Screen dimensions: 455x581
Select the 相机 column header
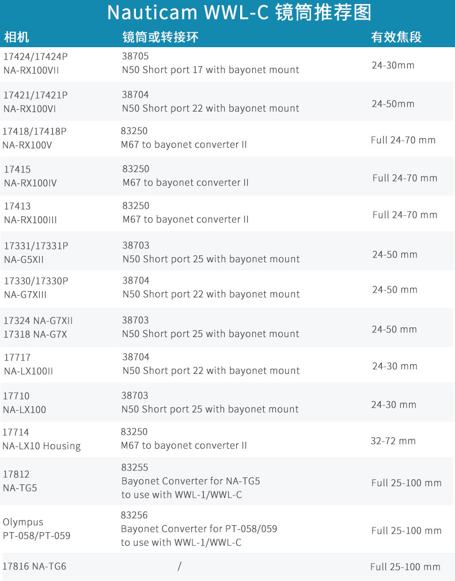tap(16, 37)
